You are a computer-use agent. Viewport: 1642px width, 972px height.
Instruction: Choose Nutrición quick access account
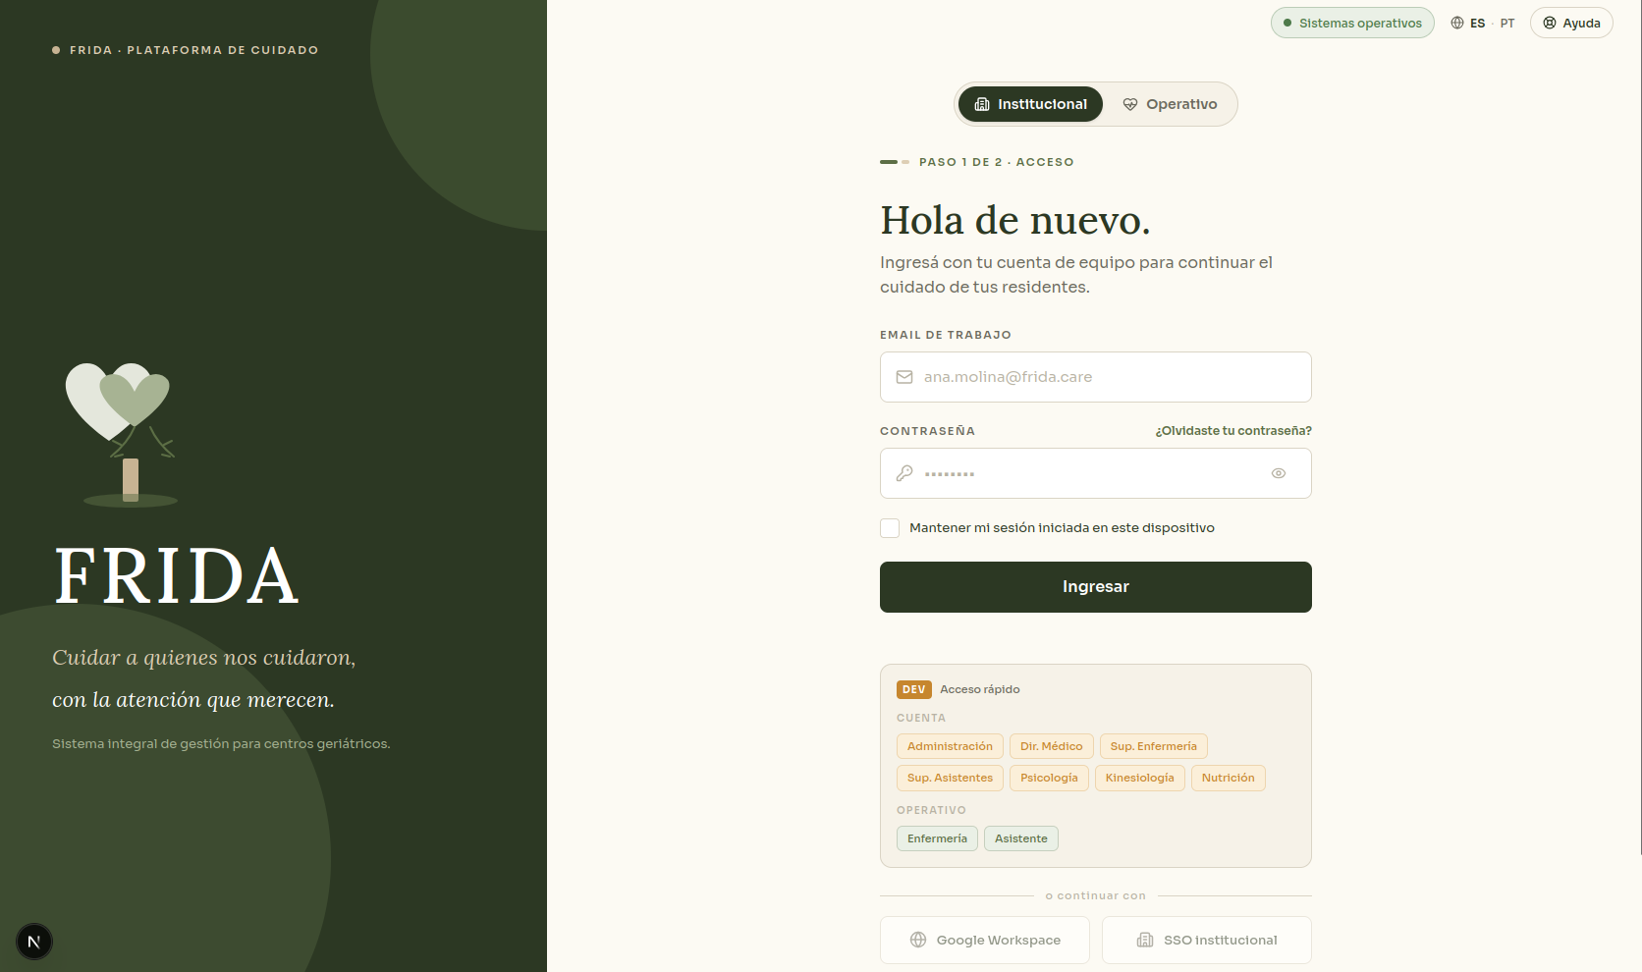(x=1228, y=778)
